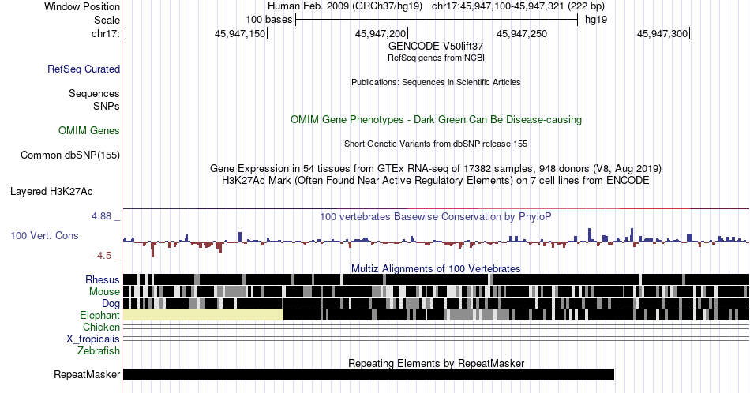
Task: Click Short Genetic Variants from dbSNP title
Action: [436, 144]
